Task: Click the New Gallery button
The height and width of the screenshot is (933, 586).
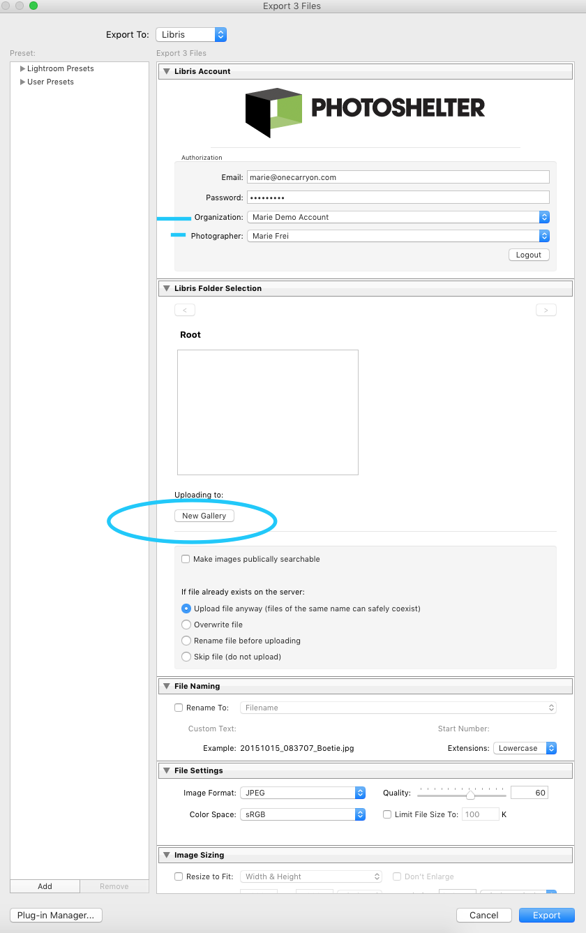Action: (x=204, y=516)
